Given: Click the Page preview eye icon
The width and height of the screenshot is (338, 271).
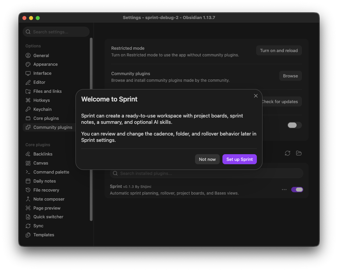Looking at the screenshot, I should (x=28, y=208).
